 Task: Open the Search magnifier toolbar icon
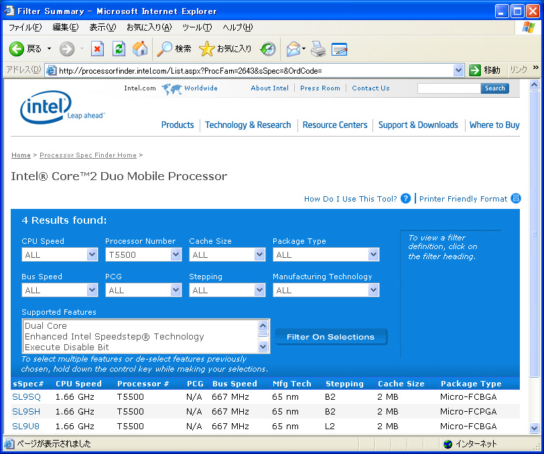pos(165,49)
